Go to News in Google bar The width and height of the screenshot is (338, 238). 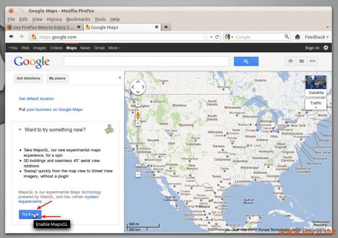(x=85, y=48)
